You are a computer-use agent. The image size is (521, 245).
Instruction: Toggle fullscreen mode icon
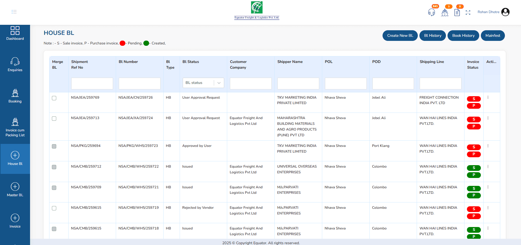[x=468, y=13]
